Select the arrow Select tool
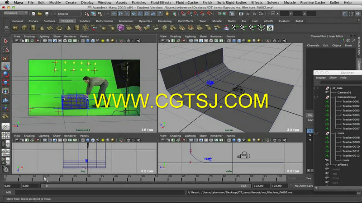Viewport: 362px width, 203px height. pos(6,41)
